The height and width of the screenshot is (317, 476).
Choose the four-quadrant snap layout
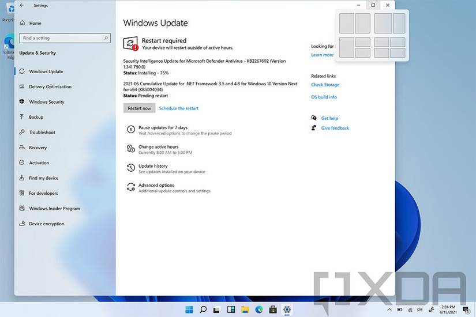389,47
